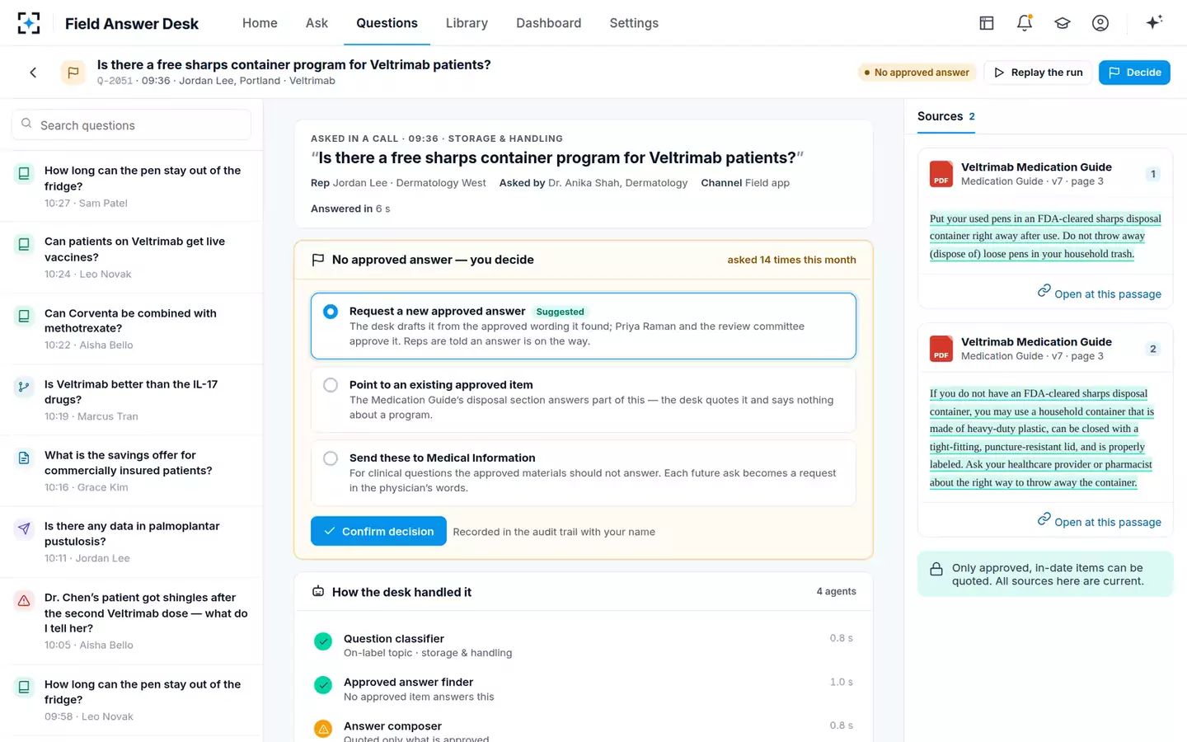
Task: Go to the Home tab
Action: pyautogui.click(x=260, y=23)
